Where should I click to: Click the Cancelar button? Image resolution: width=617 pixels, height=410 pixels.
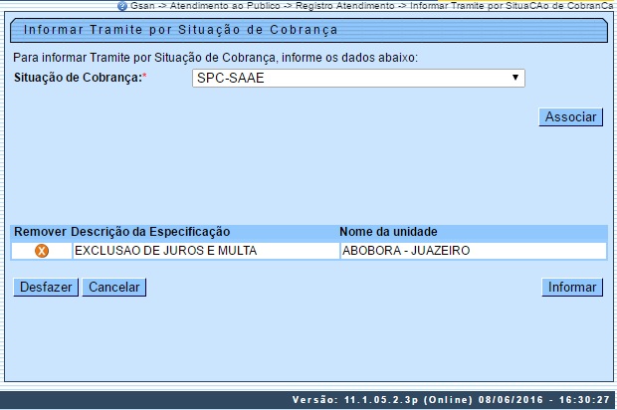pyautogui.click(x=114, y=288)
